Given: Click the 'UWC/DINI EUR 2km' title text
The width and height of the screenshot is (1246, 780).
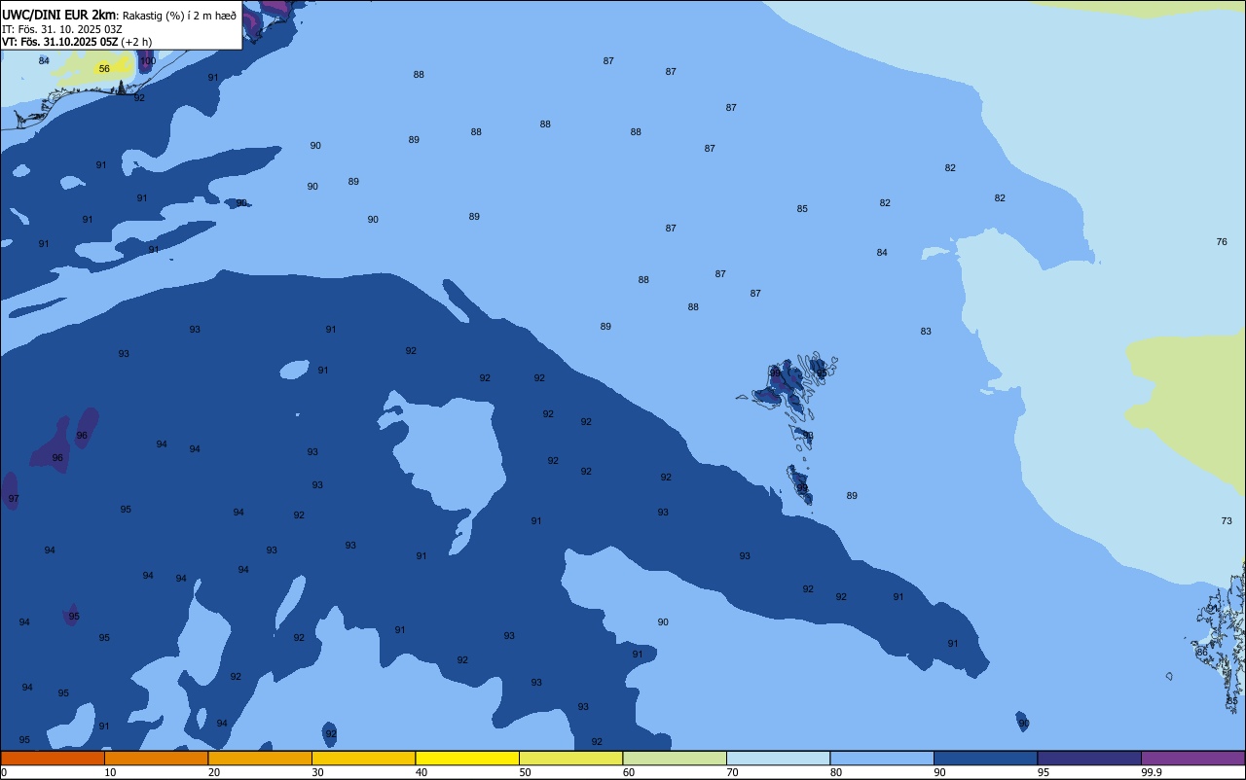Looking at the screenshot, I should [58, 15].
